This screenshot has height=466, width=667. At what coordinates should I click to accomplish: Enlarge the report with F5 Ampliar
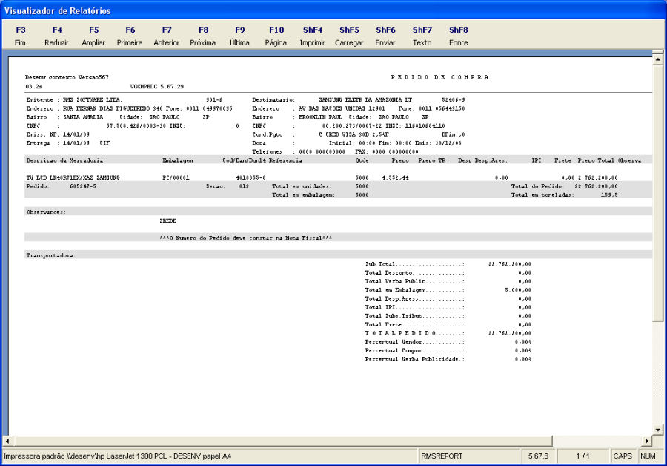coord(93,36)
